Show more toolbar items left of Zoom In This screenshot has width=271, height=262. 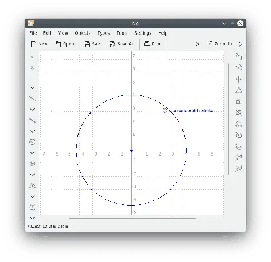[x=197, y=44]
